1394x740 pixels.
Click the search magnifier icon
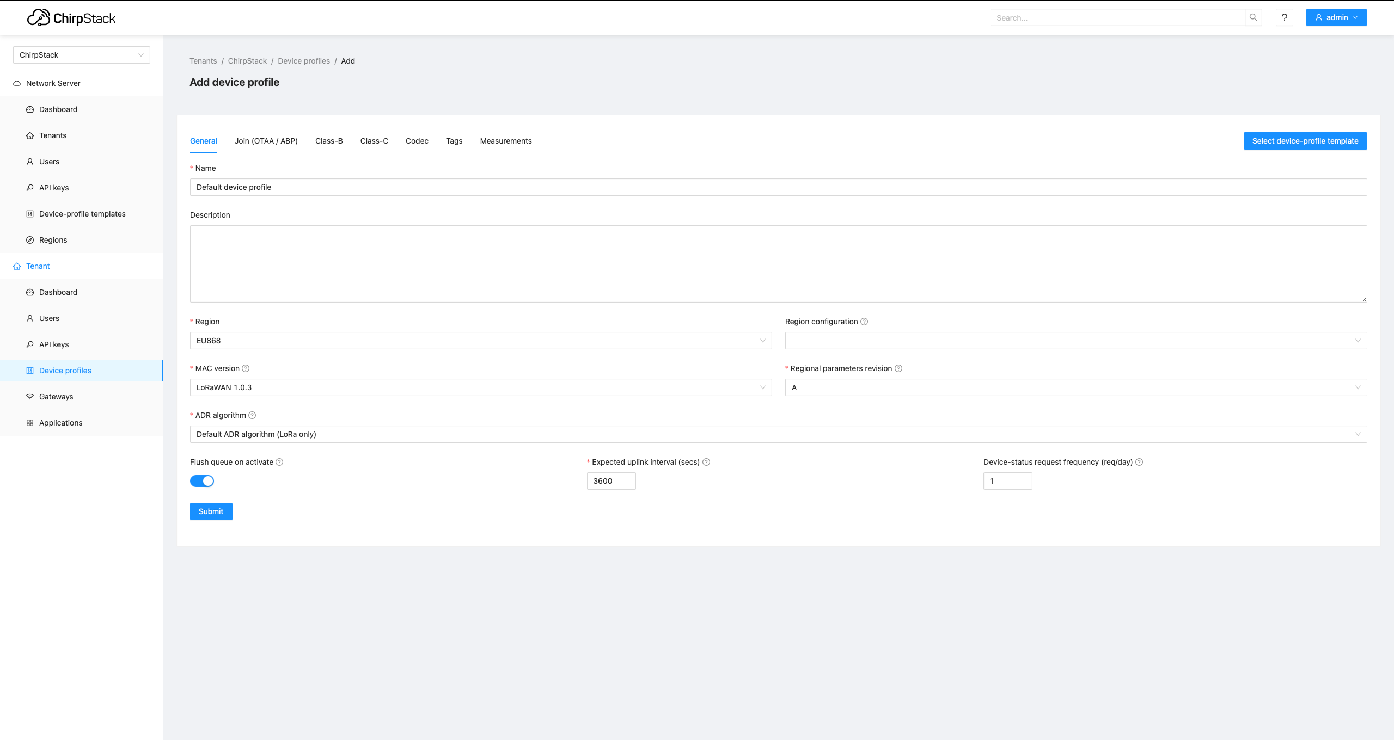tap(1253, 17)
